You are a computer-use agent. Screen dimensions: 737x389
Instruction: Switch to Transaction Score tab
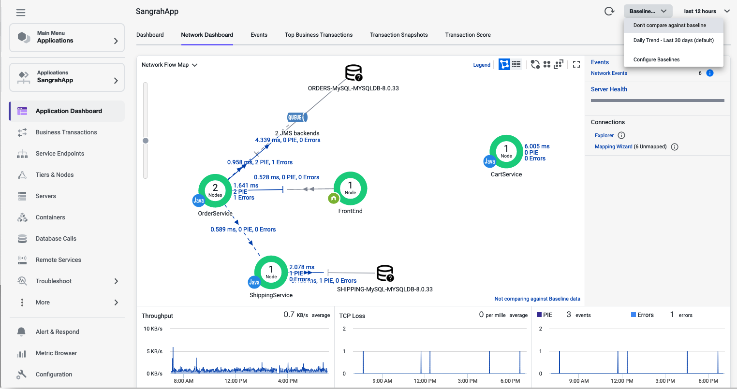[468, 35]
